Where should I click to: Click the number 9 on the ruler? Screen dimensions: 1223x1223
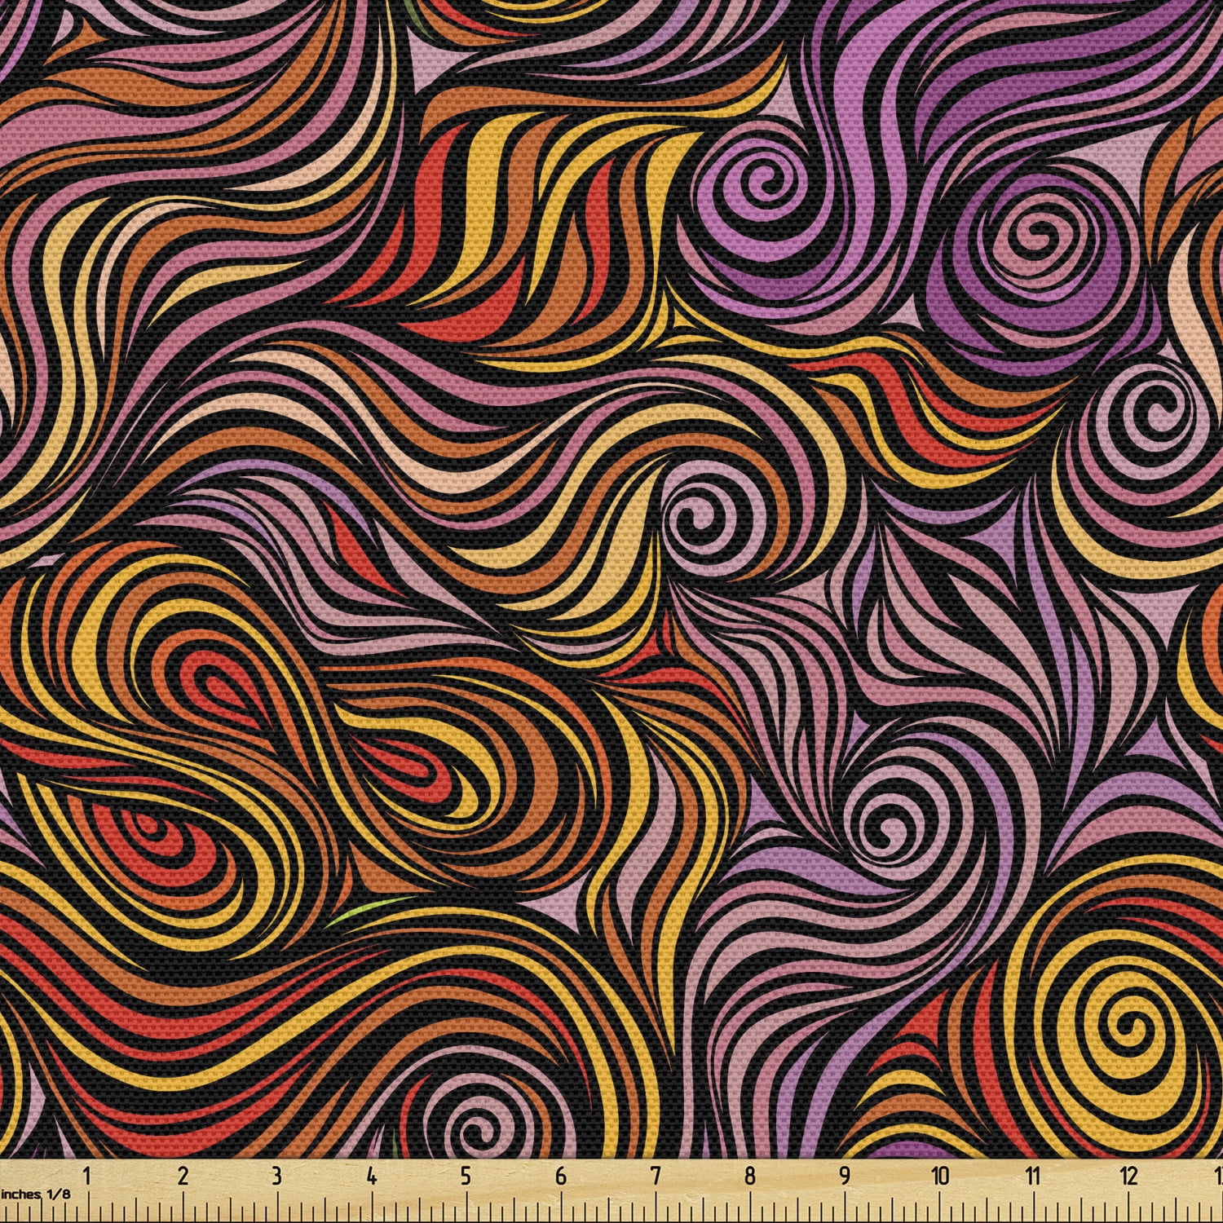pos(845,1175)
